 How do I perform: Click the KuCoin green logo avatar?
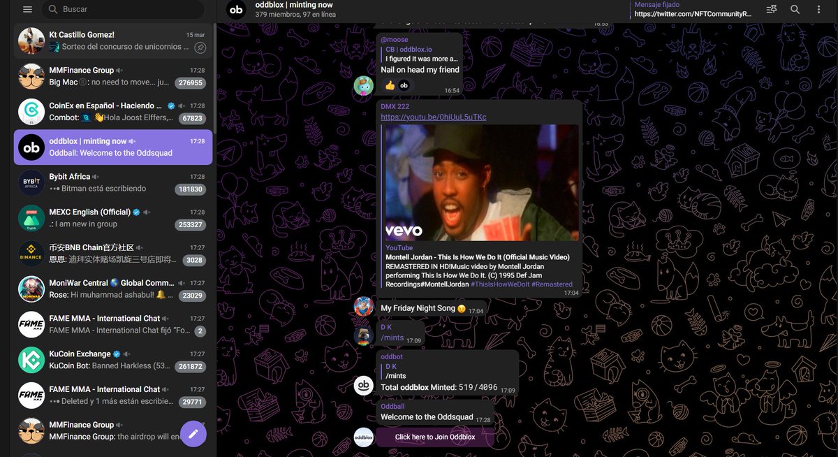(31, 360)
